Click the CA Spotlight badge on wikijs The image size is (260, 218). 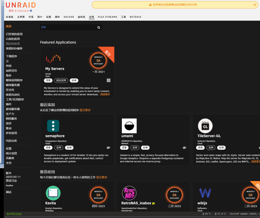(250, 195)
